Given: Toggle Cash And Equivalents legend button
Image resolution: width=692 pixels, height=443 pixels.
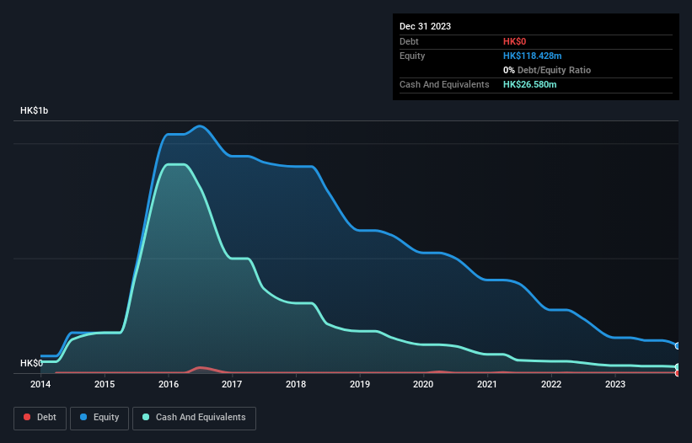Looking at the screenshot, I should click(194, 418).
